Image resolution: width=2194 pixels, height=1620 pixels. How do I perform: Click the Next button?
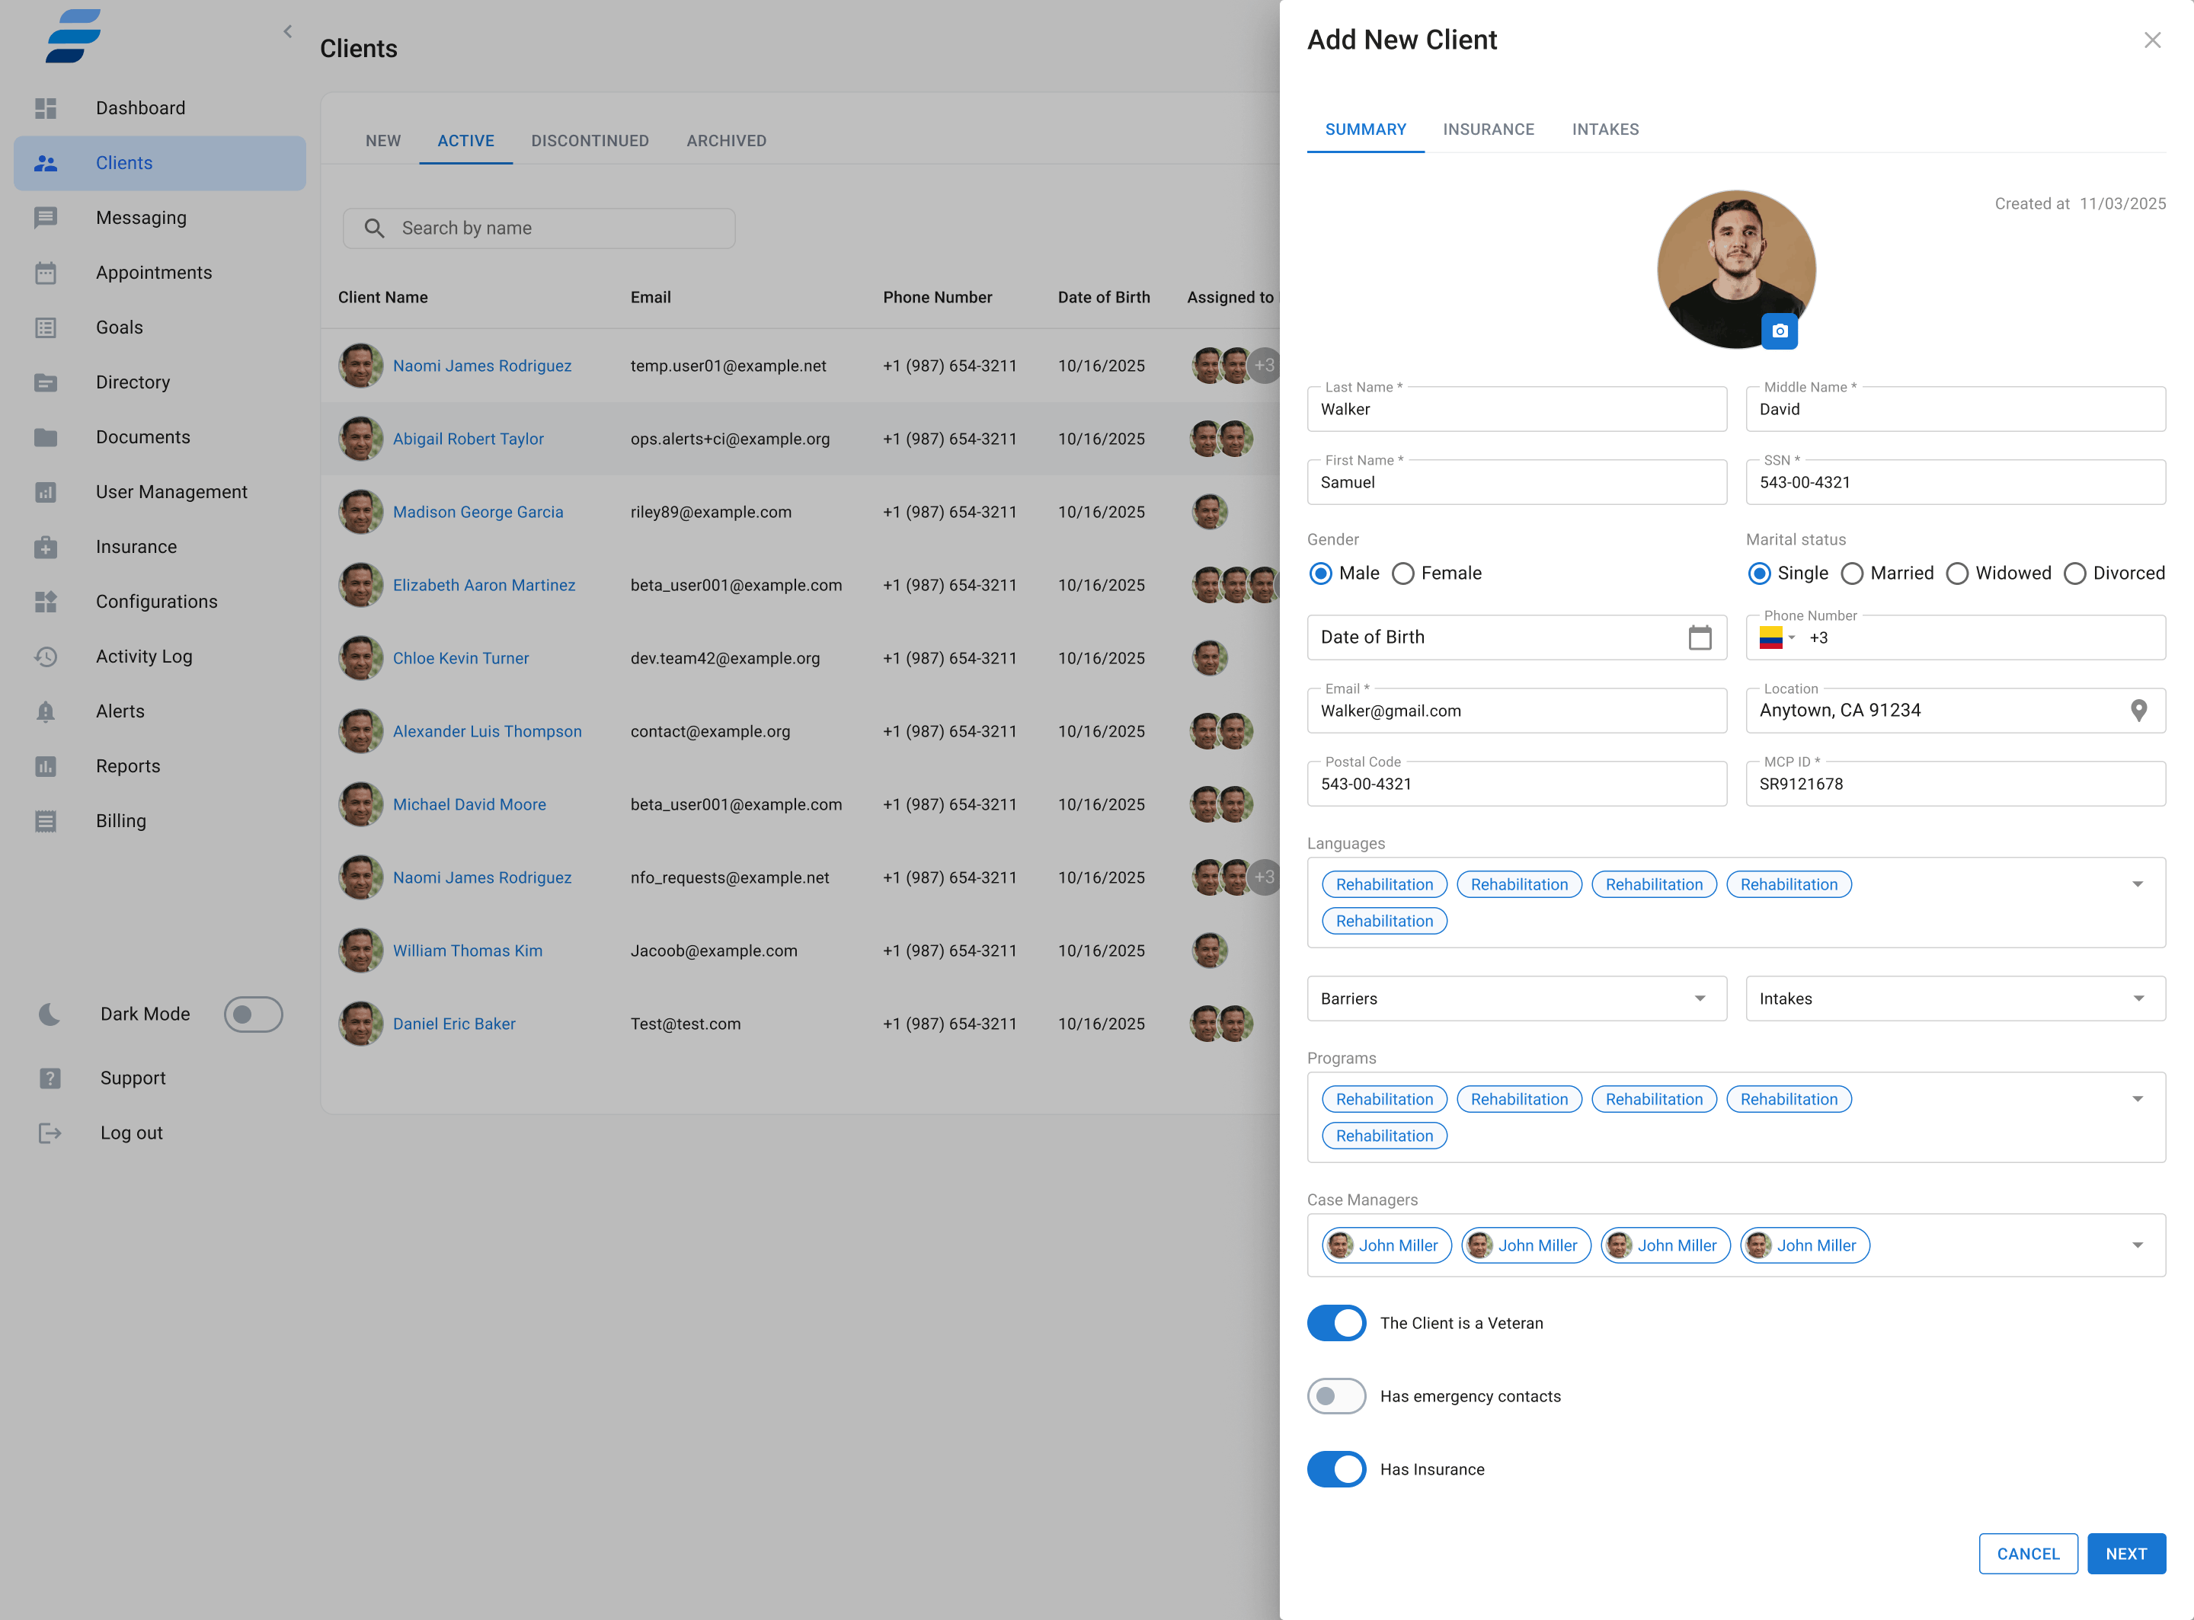[2125, 1553]
